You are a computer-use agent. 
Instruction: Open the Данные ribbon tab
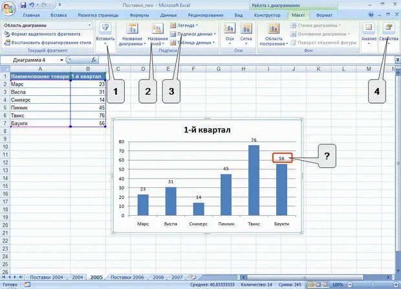tap(168, 15)
